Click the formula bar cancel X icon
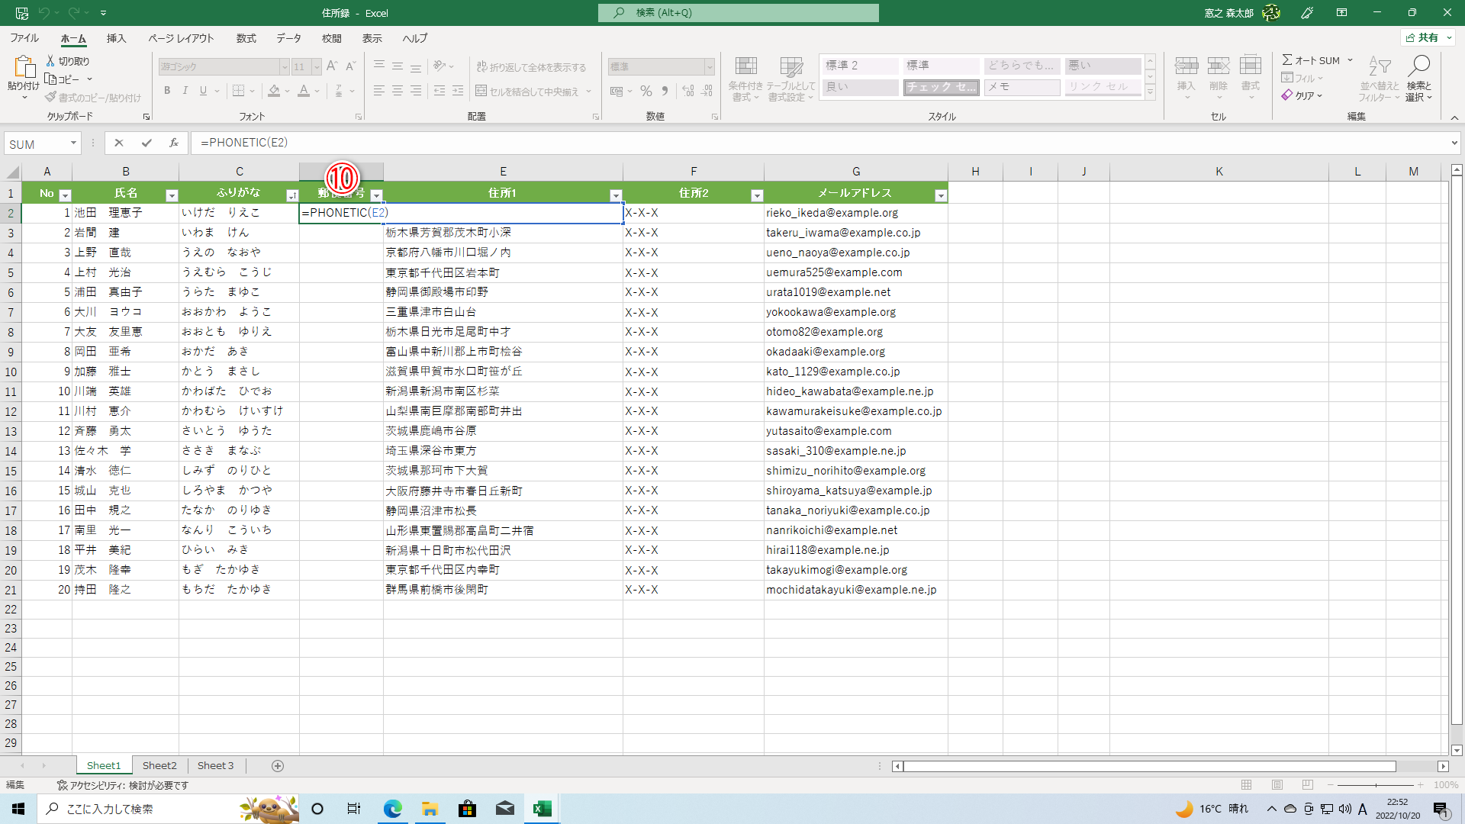The image size is (1465, 824). coord(118,143)
